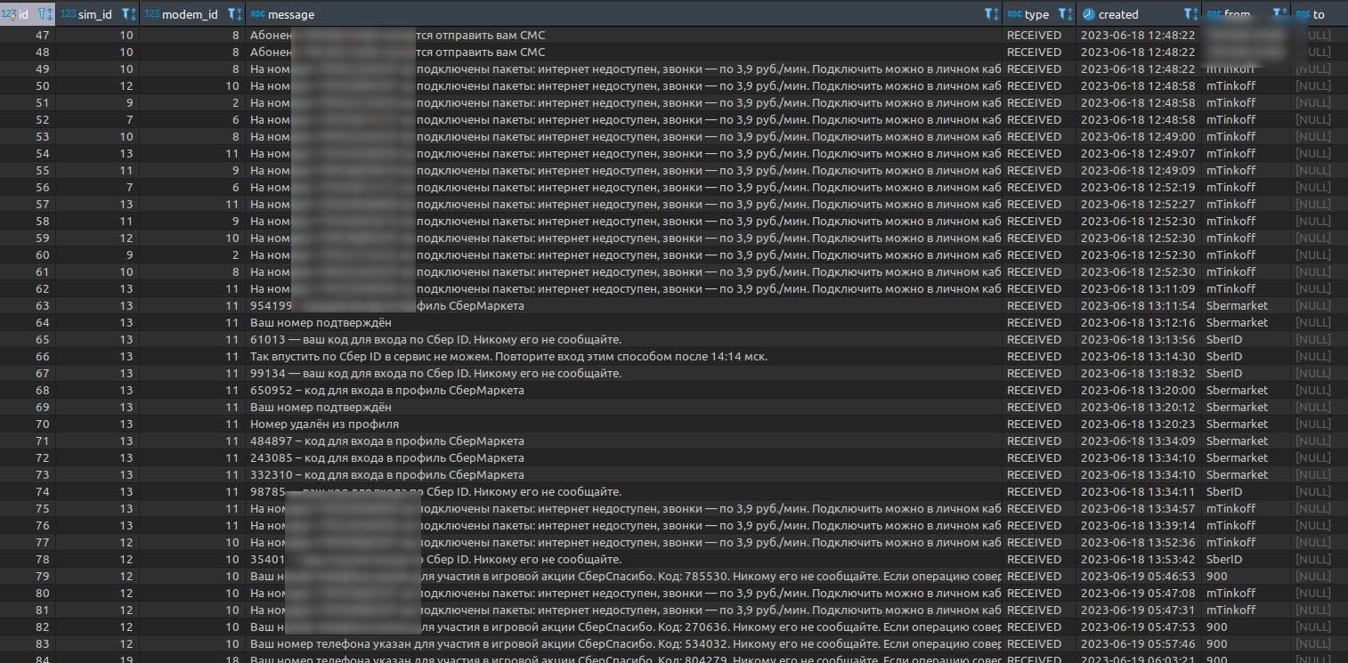Click message 'Ваш номер подтверждён' in row 69
The image size is (1348, 663).
pyautogui.click(x=321, y=408)
